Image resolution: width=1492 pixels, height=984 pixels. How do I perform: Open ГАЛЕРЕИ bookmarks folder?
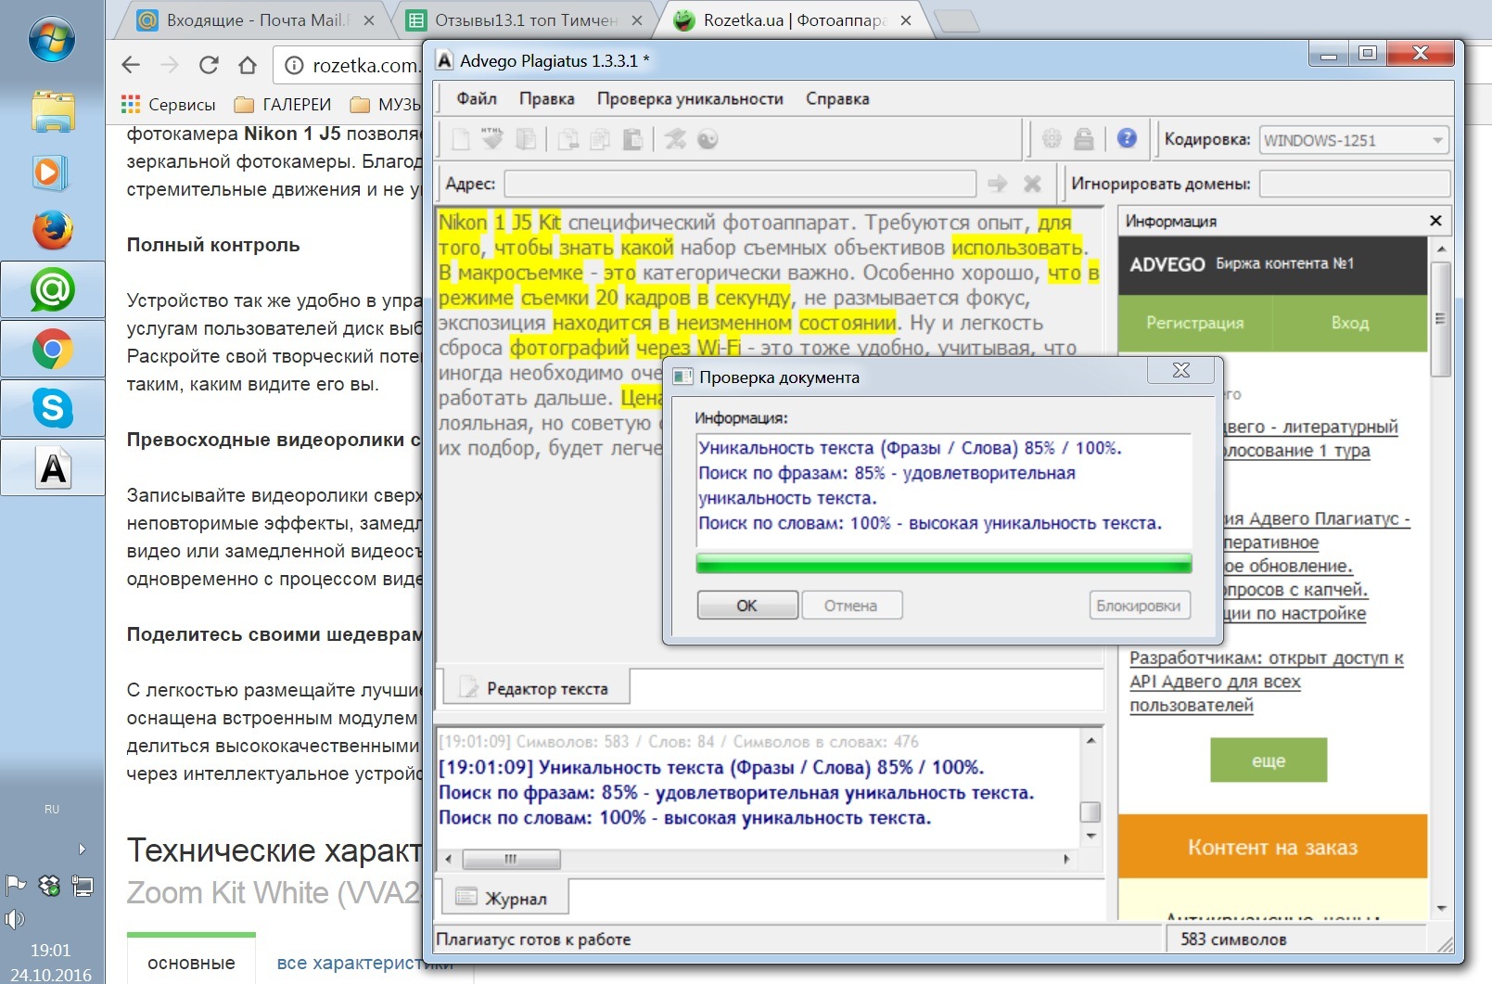click(283, 105)
